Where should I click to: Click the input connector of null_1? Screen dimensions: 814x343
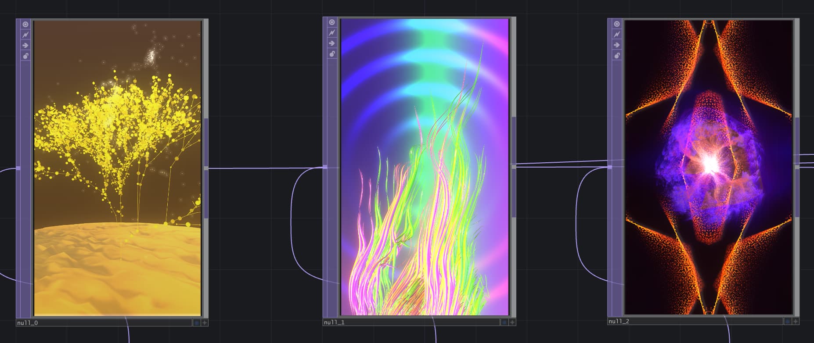(x=325, y=167)
